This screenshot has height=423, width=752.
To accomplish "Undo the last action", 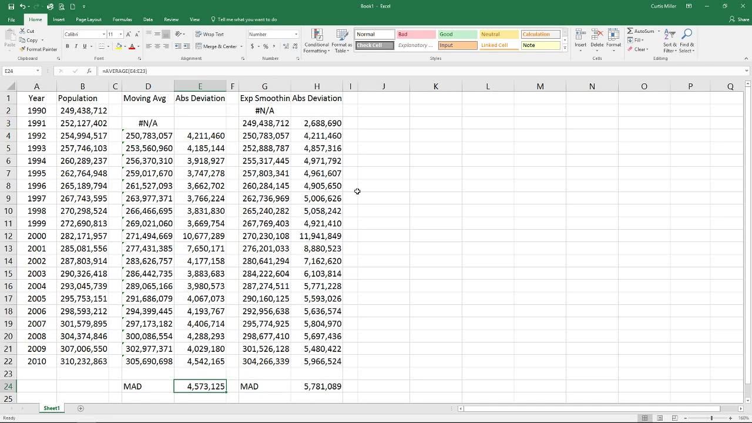I will tap(22, 6).
